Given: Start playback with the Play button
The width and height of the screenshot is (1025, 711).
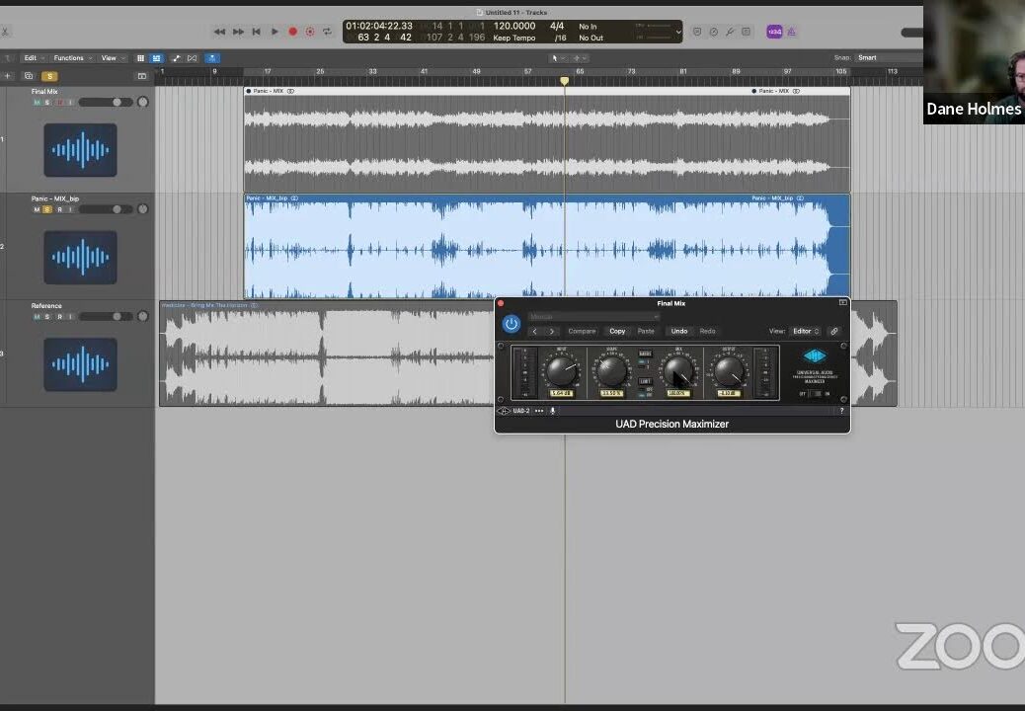Looking at the screenshot, I should [x=275, y=32].
